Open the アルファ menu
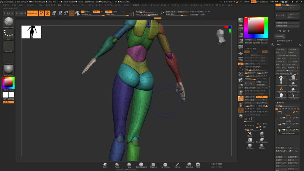 click(6, 5)
